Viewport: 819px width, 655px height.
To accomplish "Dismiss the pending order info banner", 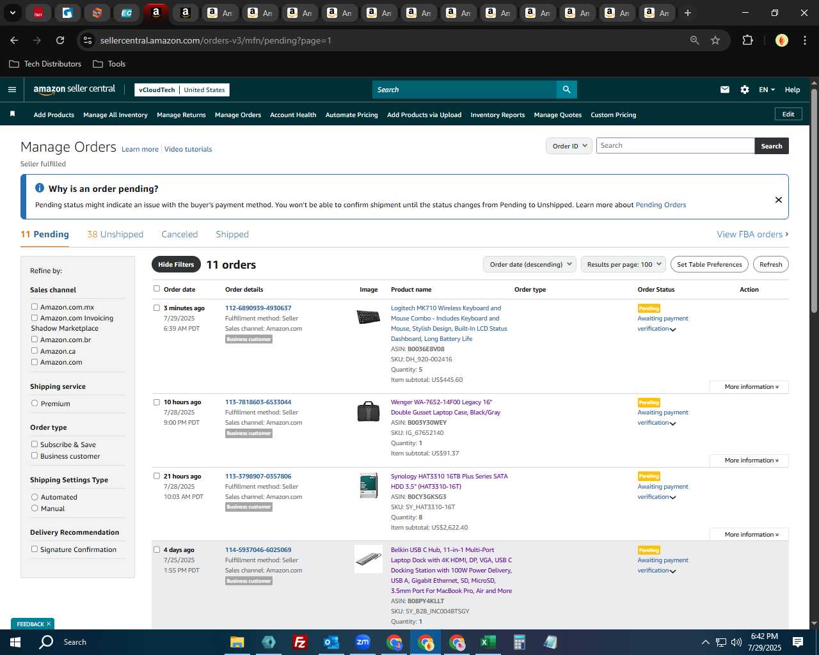I will [x=779, y=200].
